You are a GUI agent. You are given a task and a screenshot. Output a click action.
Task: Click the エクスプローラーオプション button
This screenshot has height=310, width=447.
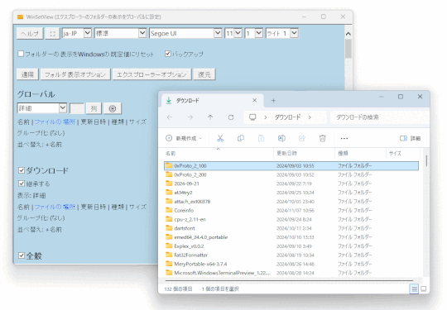tap(151, 74)
